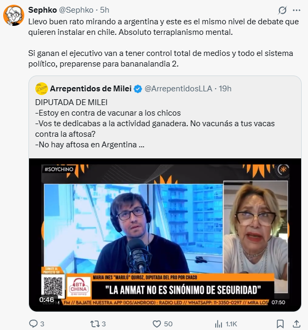Click Arrepentidos de Milei account name
The image size is (308, 330).
pos(91,89)
